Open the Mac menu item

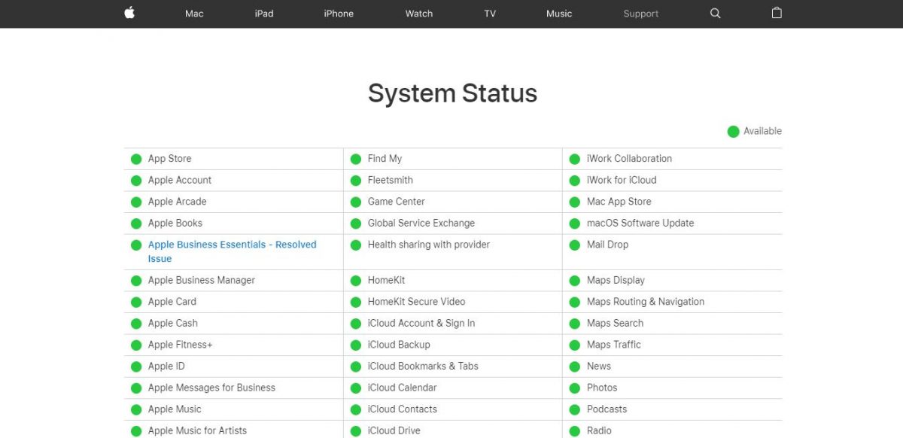(x=194, y=14)
